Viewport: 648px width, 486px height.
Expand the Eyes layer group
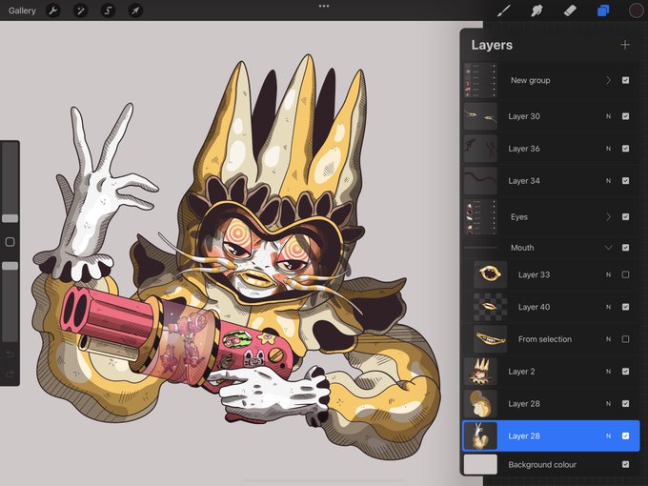pyautogui.click(x=608, y=216)
